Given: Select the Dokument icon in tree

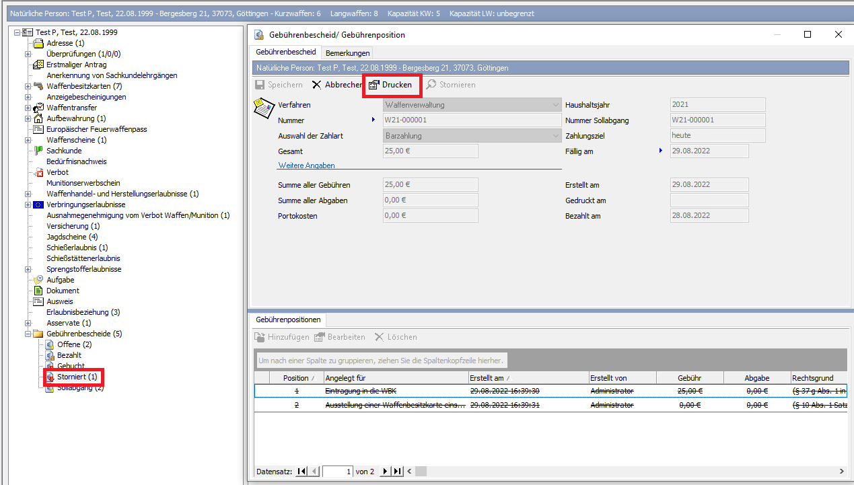Looking at the screenshot, I should [x=38, y=291].
